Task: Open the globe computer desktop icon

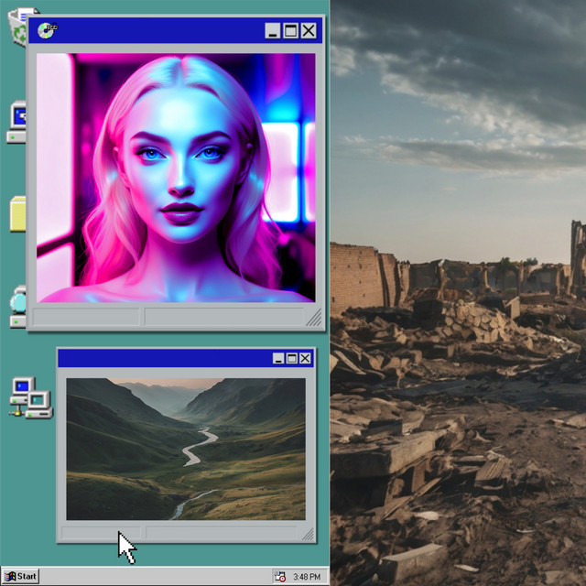Action: tap(18, 307)
